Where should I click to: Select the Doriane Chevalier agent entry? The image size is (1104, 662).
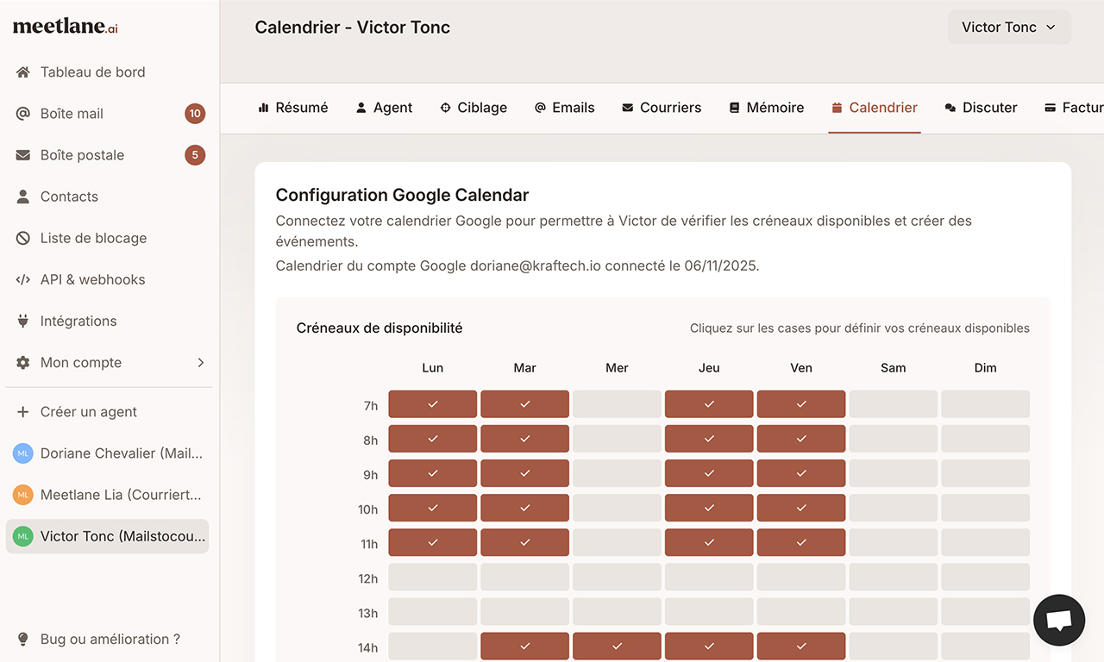(x=107, y=453)
